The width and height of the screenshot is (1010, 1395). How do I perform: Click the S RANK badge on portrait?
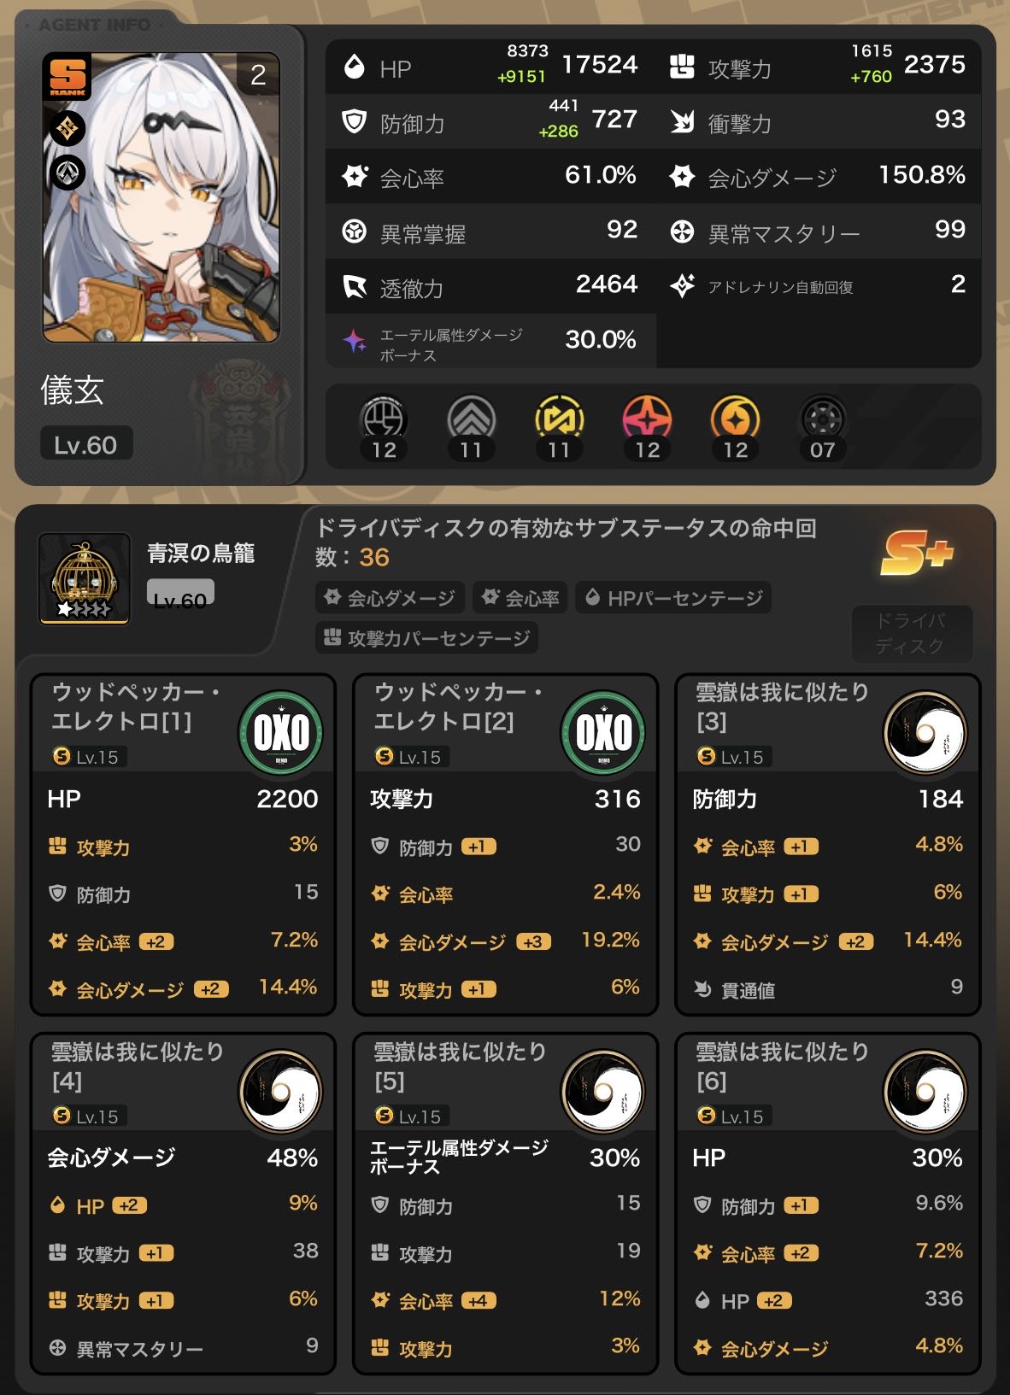click(66, 78)
